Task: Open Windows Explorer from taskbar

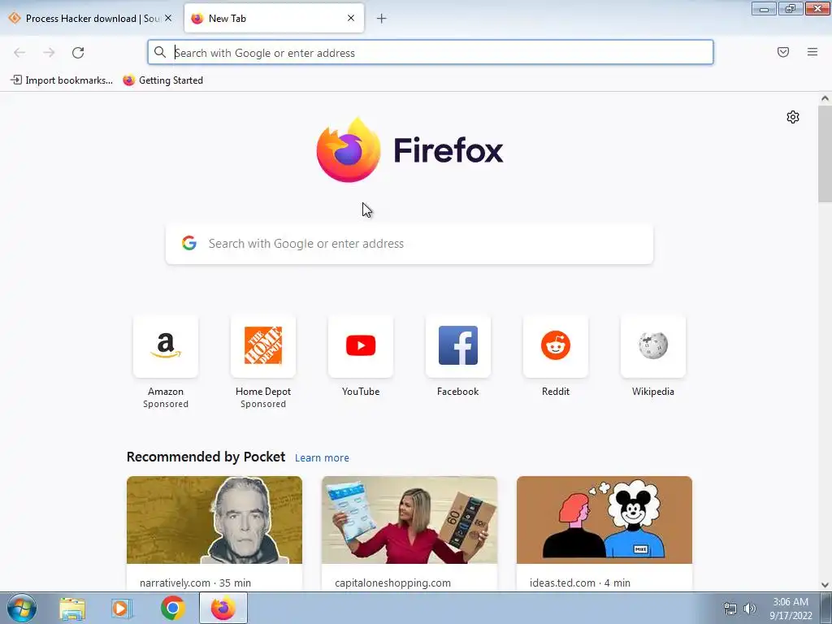Action: click(x=72, y=608)
